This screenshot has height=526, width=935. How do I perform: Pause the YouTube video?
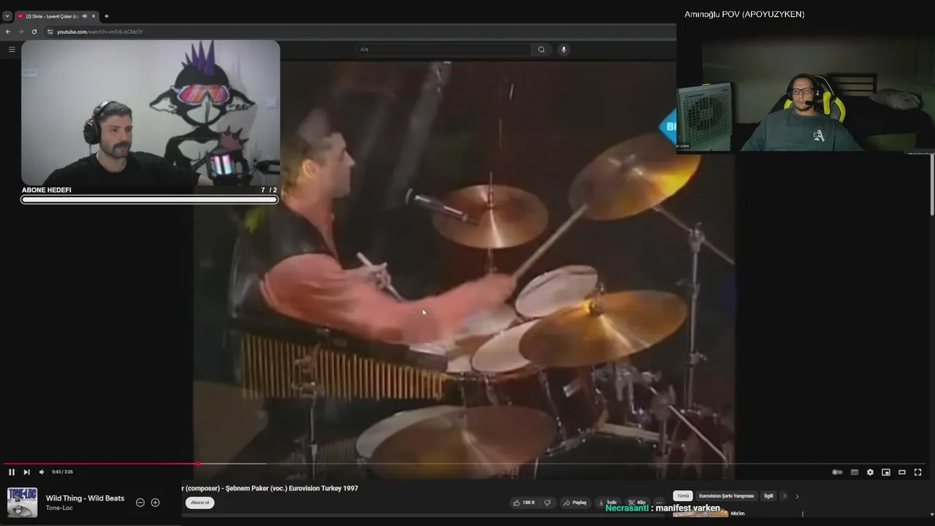point(11,472)
